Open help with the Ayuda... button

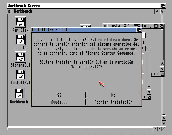click(59, 102)
